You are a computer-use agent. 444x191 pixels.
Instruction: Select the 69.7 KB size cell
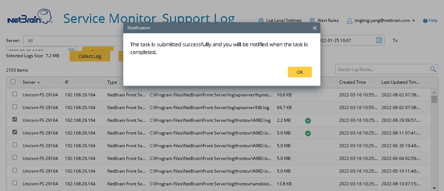coord(284,107)
